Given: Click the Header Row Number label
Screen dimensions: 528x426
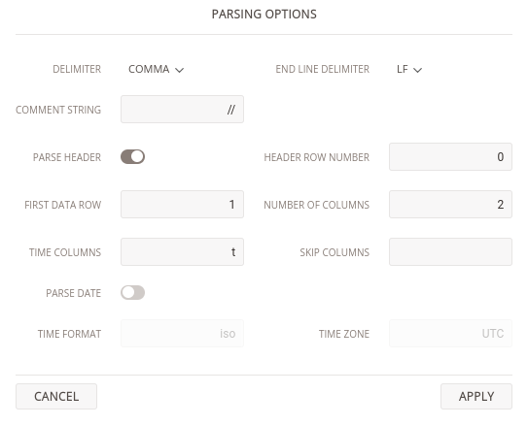Looking at the screenshot, I should pyautogui.click(x=317, y=157).
